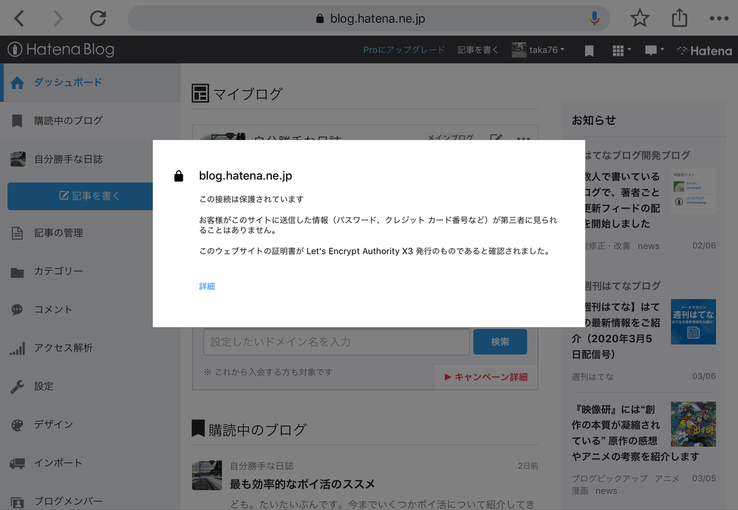
Task: Open the taka76 user dropdown
Action: coord(538,50)
